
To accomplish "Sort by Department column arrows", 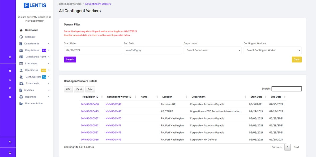I will (245, 97).
